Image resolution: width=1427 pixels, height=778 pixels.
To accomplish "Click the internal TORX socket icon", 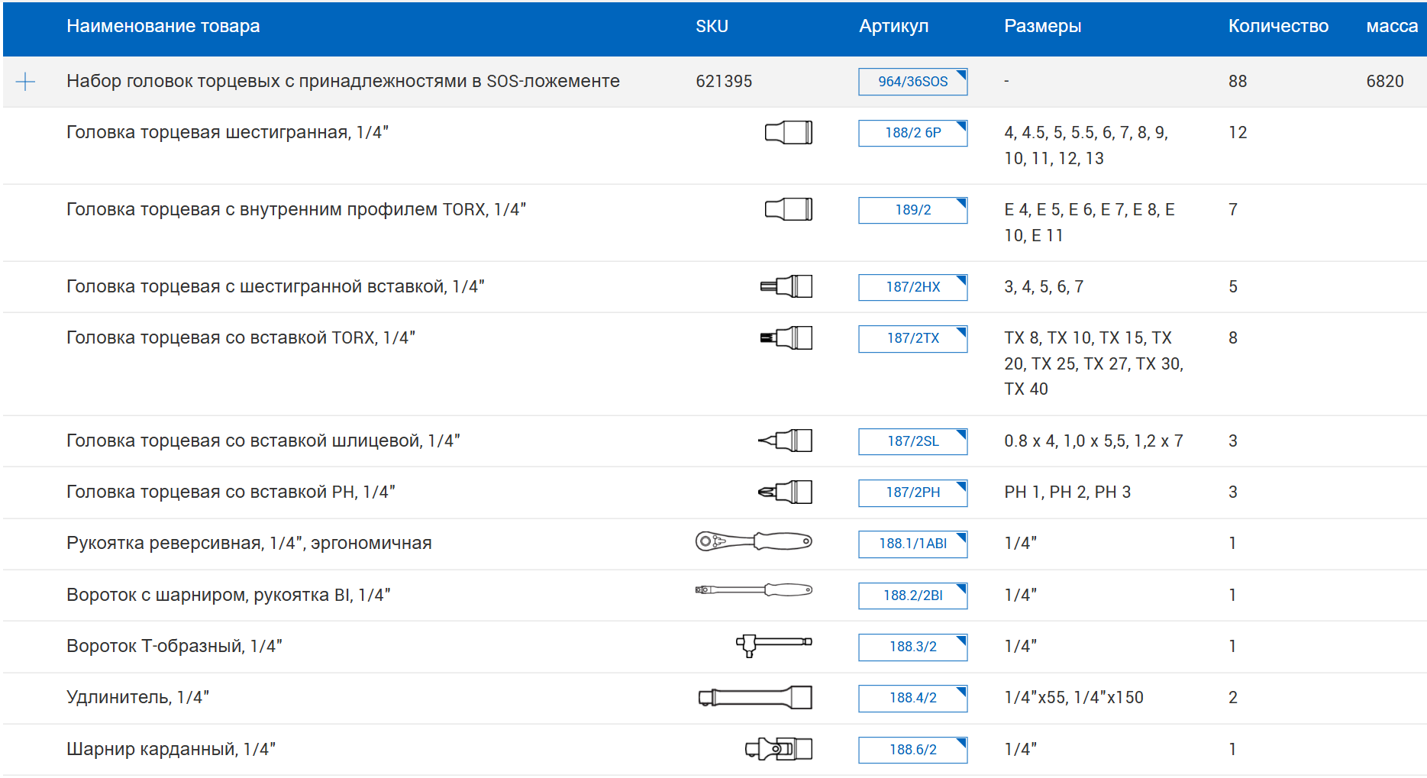I will pyautogui.click(x=788, y=210).
